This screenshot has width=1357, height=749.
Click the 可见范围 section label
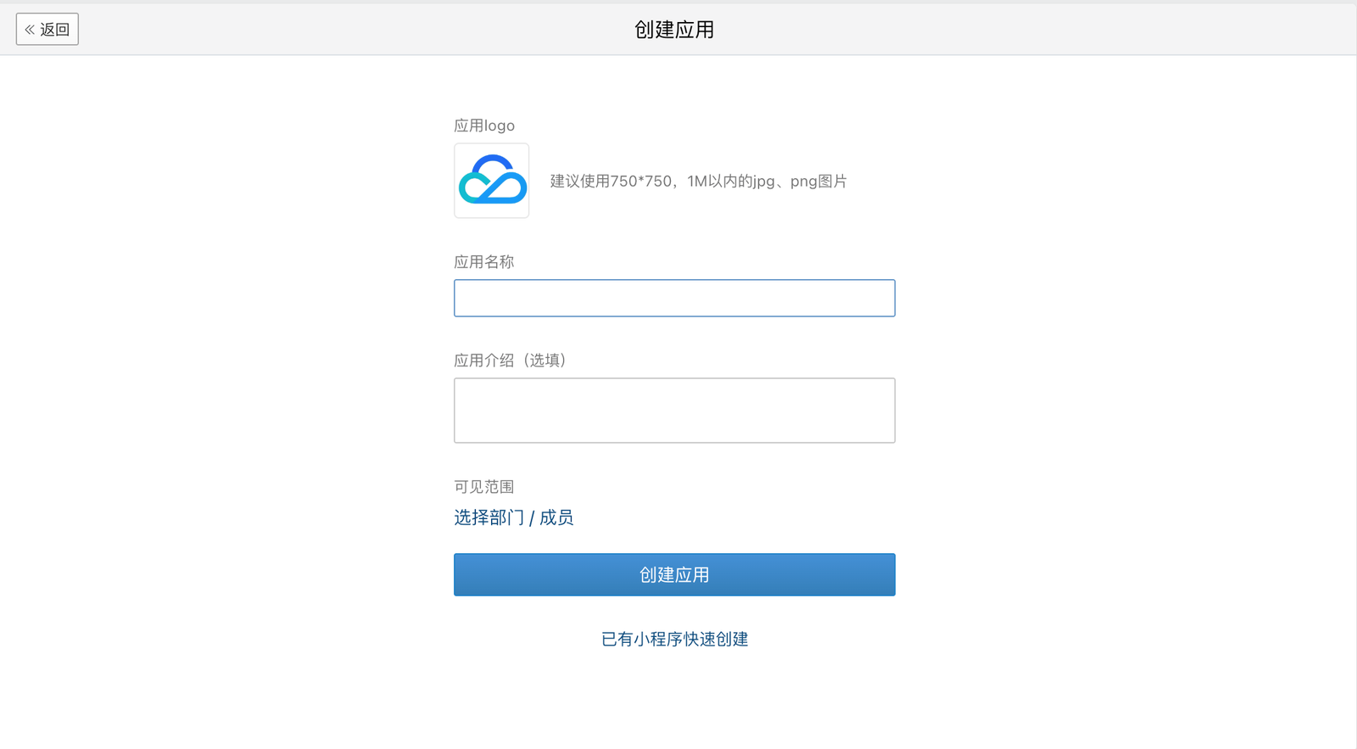(484, 487)
